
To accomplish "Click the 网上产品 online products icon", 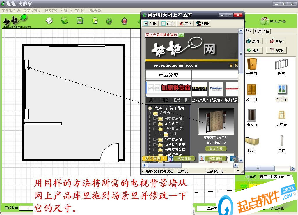I will click(273, 21).
